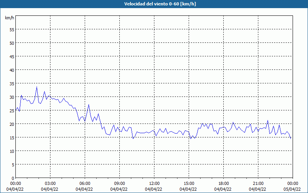Click the 04/04/22 date beneath 06:00
This screenshot has width=308, height=193.
[84, 189]
